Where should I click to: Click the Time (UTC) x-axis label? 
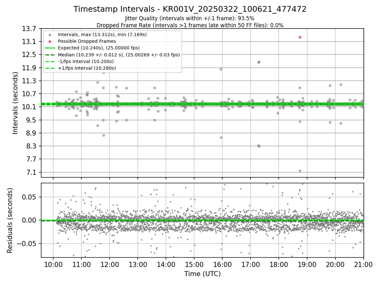tap(202, 274)
